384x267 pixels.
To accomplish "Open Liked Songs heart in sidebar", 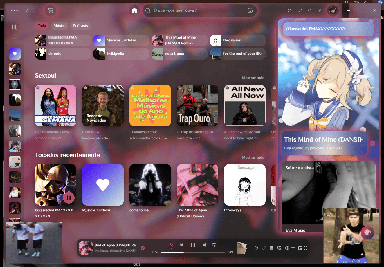I will coord(15,54).
